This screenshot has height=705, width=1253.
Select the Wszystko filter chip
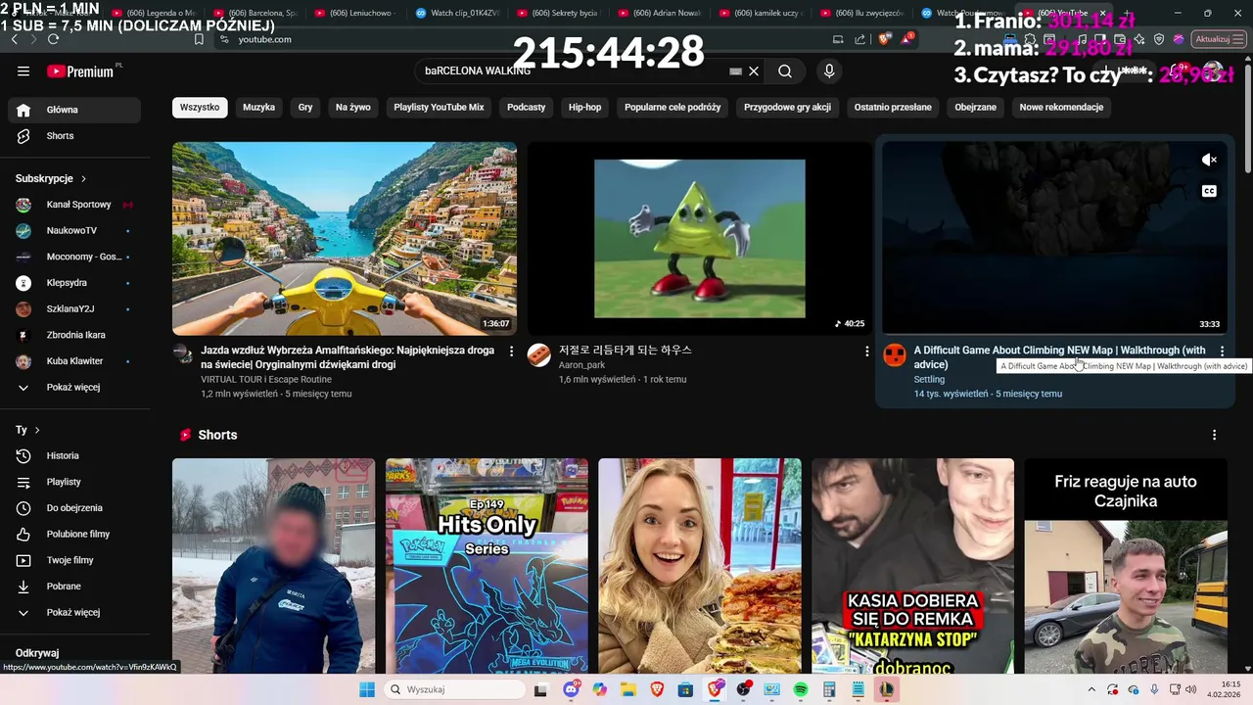pos(200,108)
